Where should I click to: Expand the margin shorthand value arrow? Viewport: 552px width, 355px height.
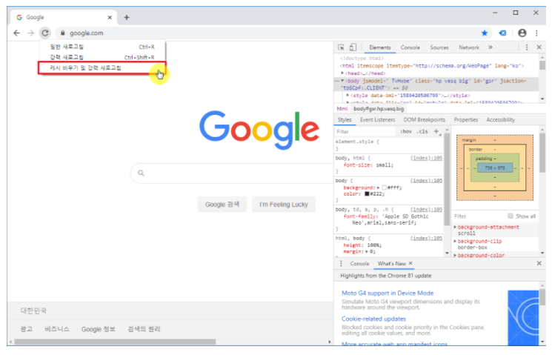[367, 251]
